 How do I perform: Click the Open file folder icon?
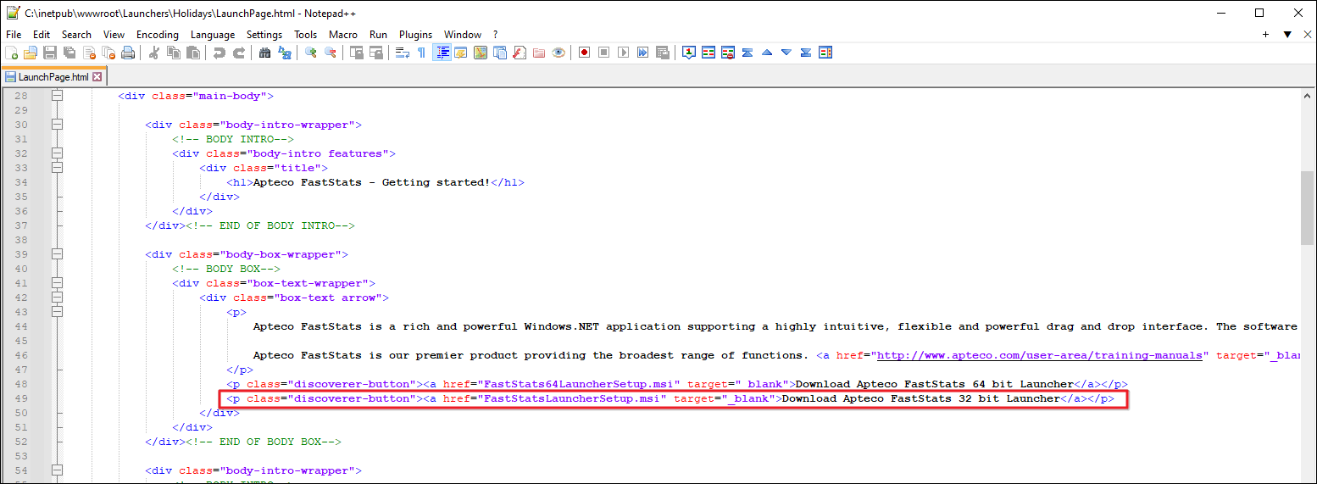pos(31,53)
